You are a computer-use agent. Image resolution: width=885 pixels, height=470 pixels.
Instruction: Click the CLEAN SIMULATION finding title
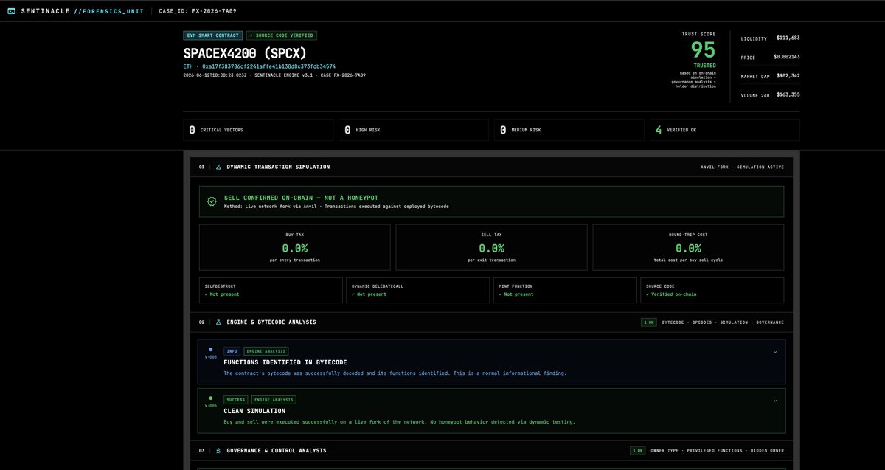254,411
